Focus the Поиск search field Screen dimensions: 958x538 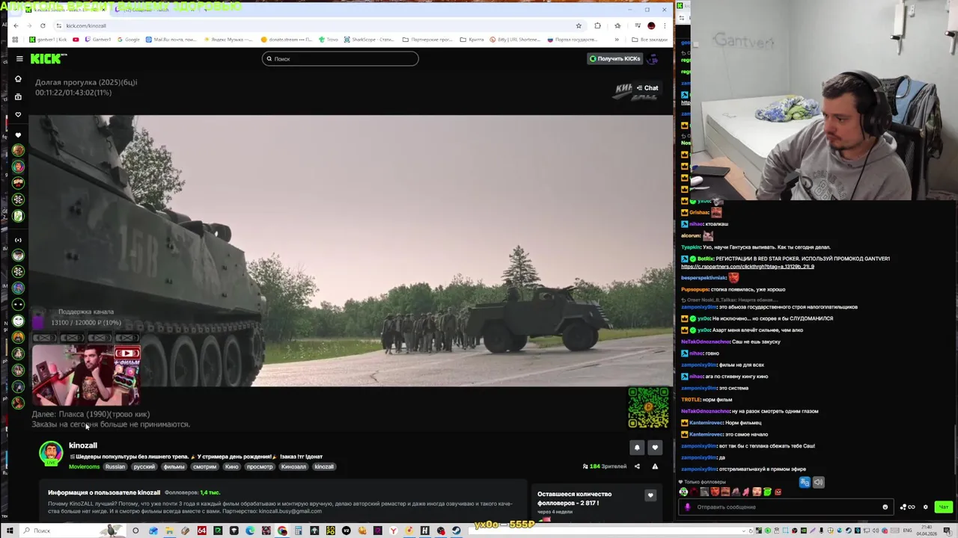click(x=340, y=58)
